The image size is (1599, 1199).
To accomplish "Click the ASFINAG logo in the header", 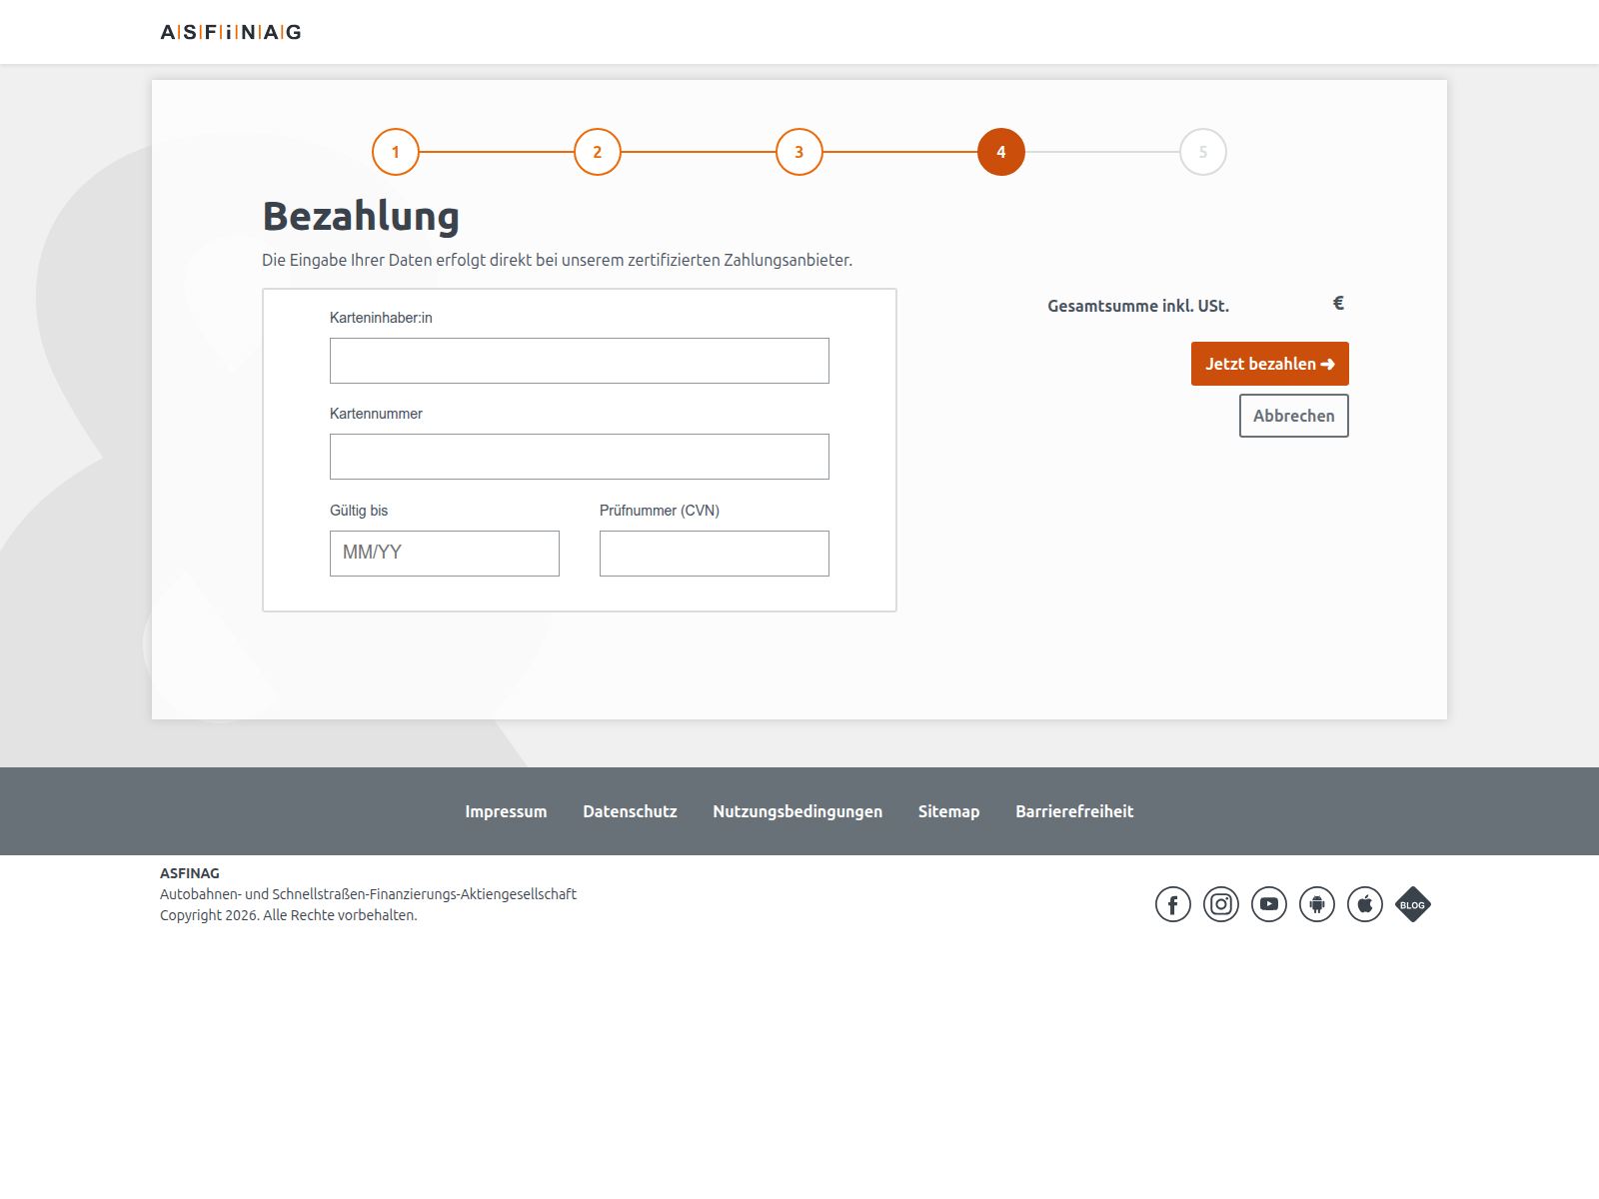I will [x=231, y=32].
